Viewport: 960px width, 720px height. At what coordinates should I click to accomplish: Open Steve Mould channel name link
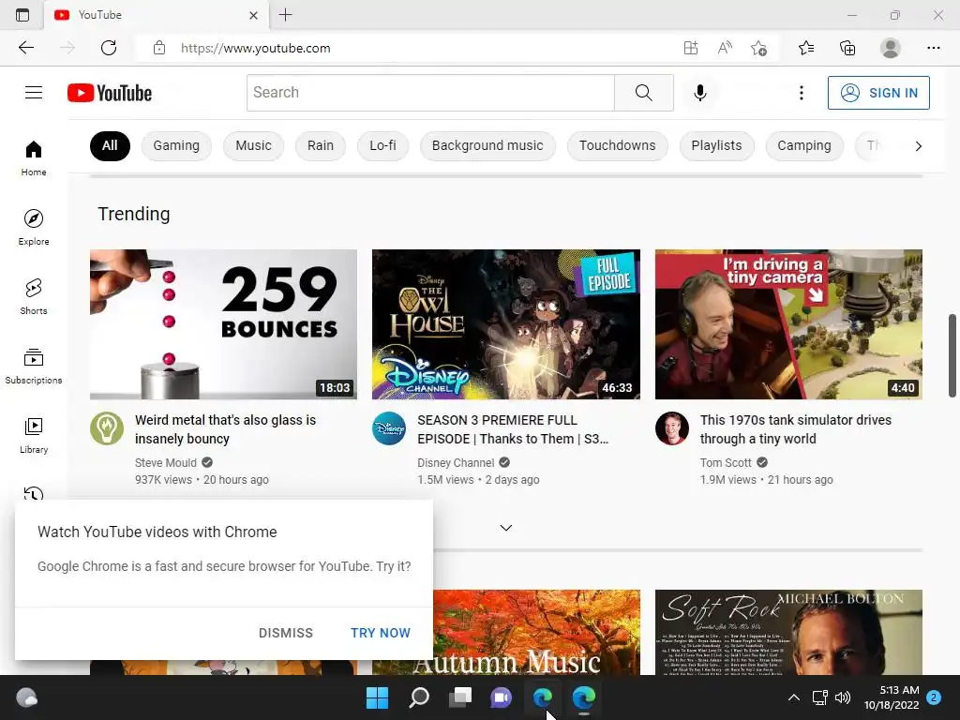point(166,462)
